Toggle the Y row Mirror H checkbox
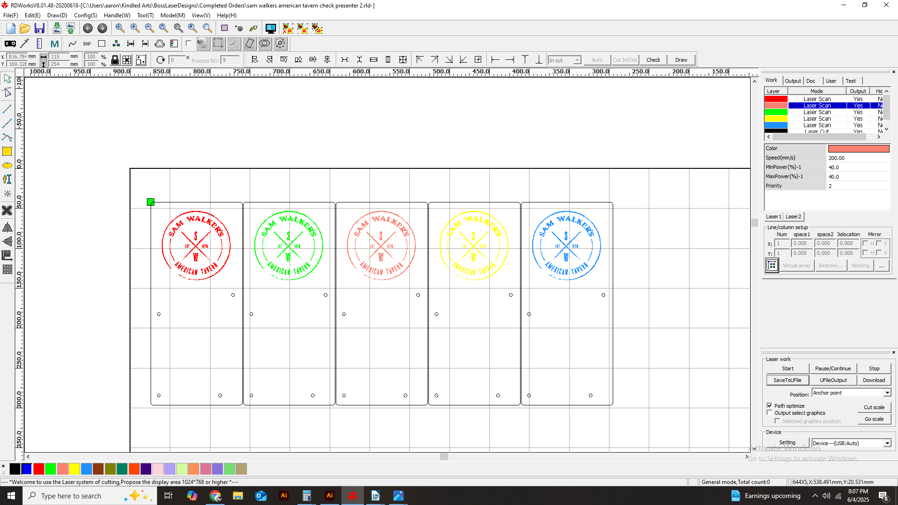 pos(865,253)
